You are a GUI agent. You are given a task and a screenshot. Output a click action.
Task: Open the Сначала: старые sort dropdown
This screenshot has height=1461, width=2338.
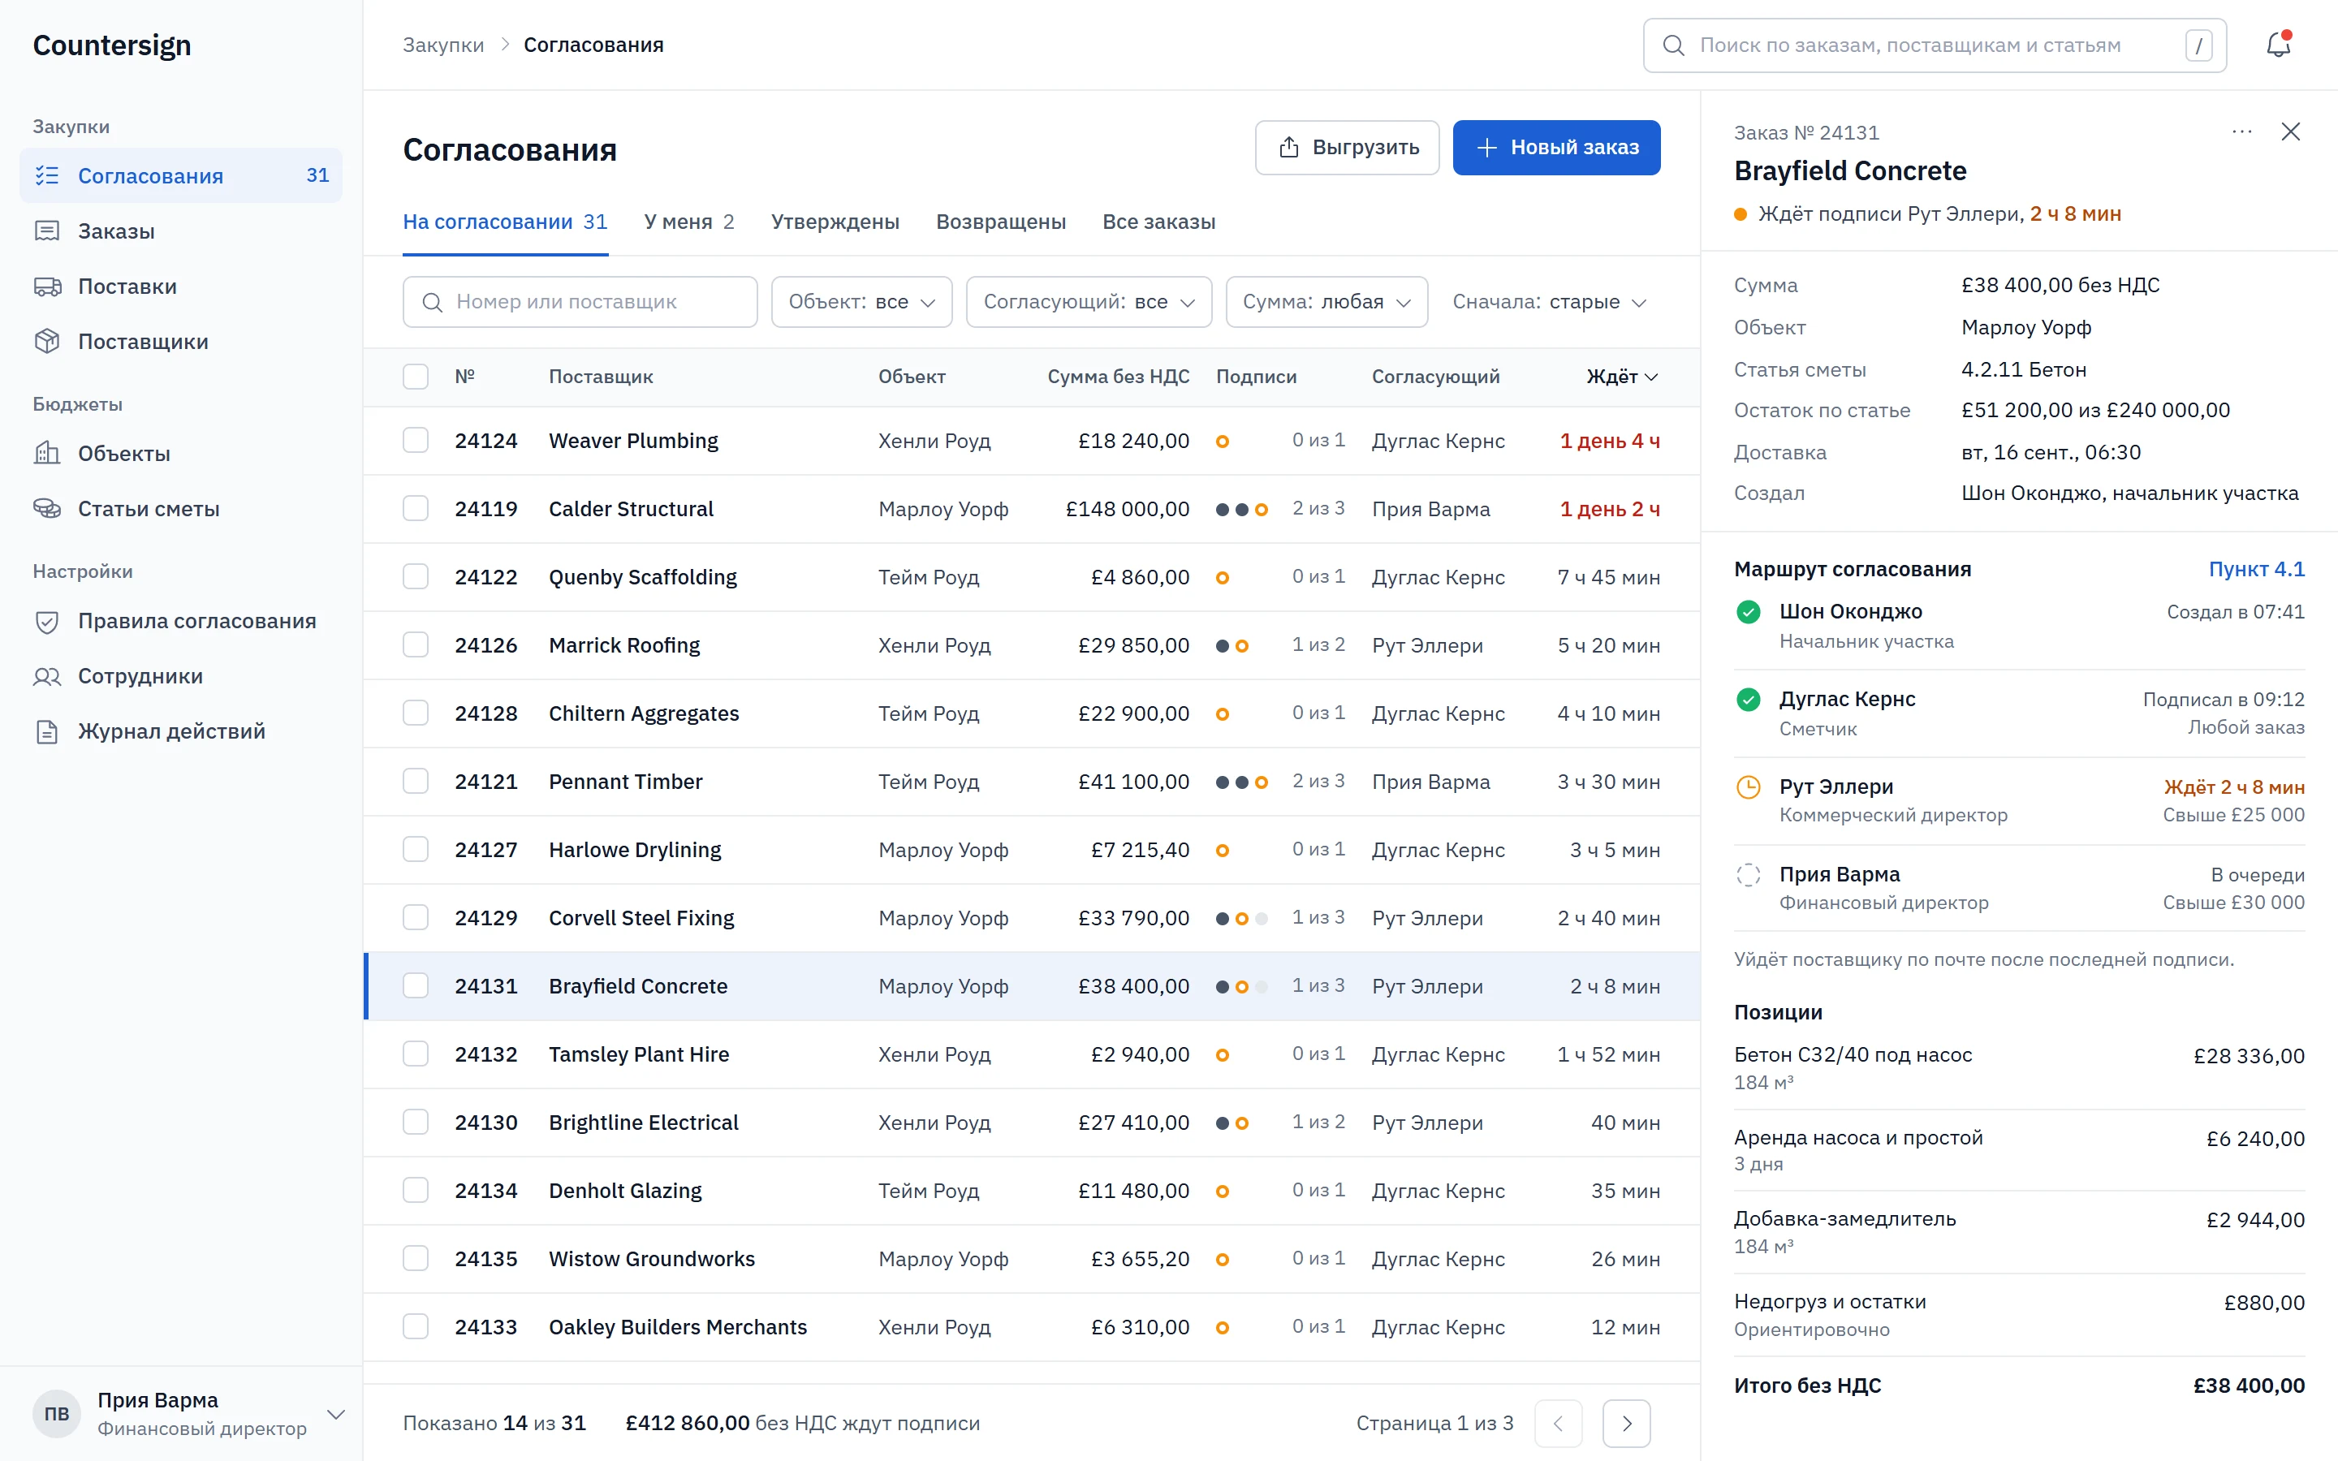click(x=1550, y=301)
